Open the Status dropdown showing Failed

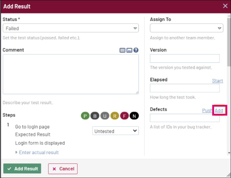point(71,28)
